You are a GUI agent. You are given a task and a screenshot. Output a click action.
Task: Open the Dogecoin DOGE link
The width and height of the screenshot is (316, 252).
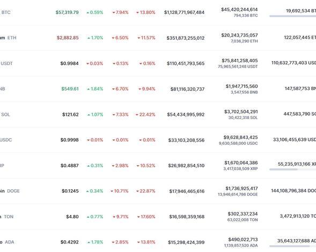point(10,191)
